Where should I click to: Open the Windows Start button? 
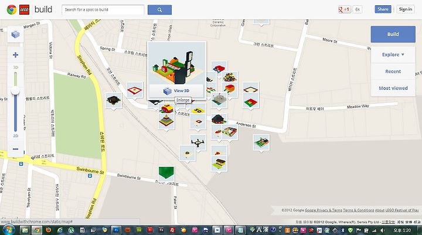pos(8,230)
